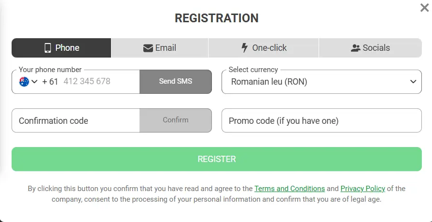Viewport: 432px width, 222px height.
Task: Open the Terms and Conditions link
Action: 289,189
